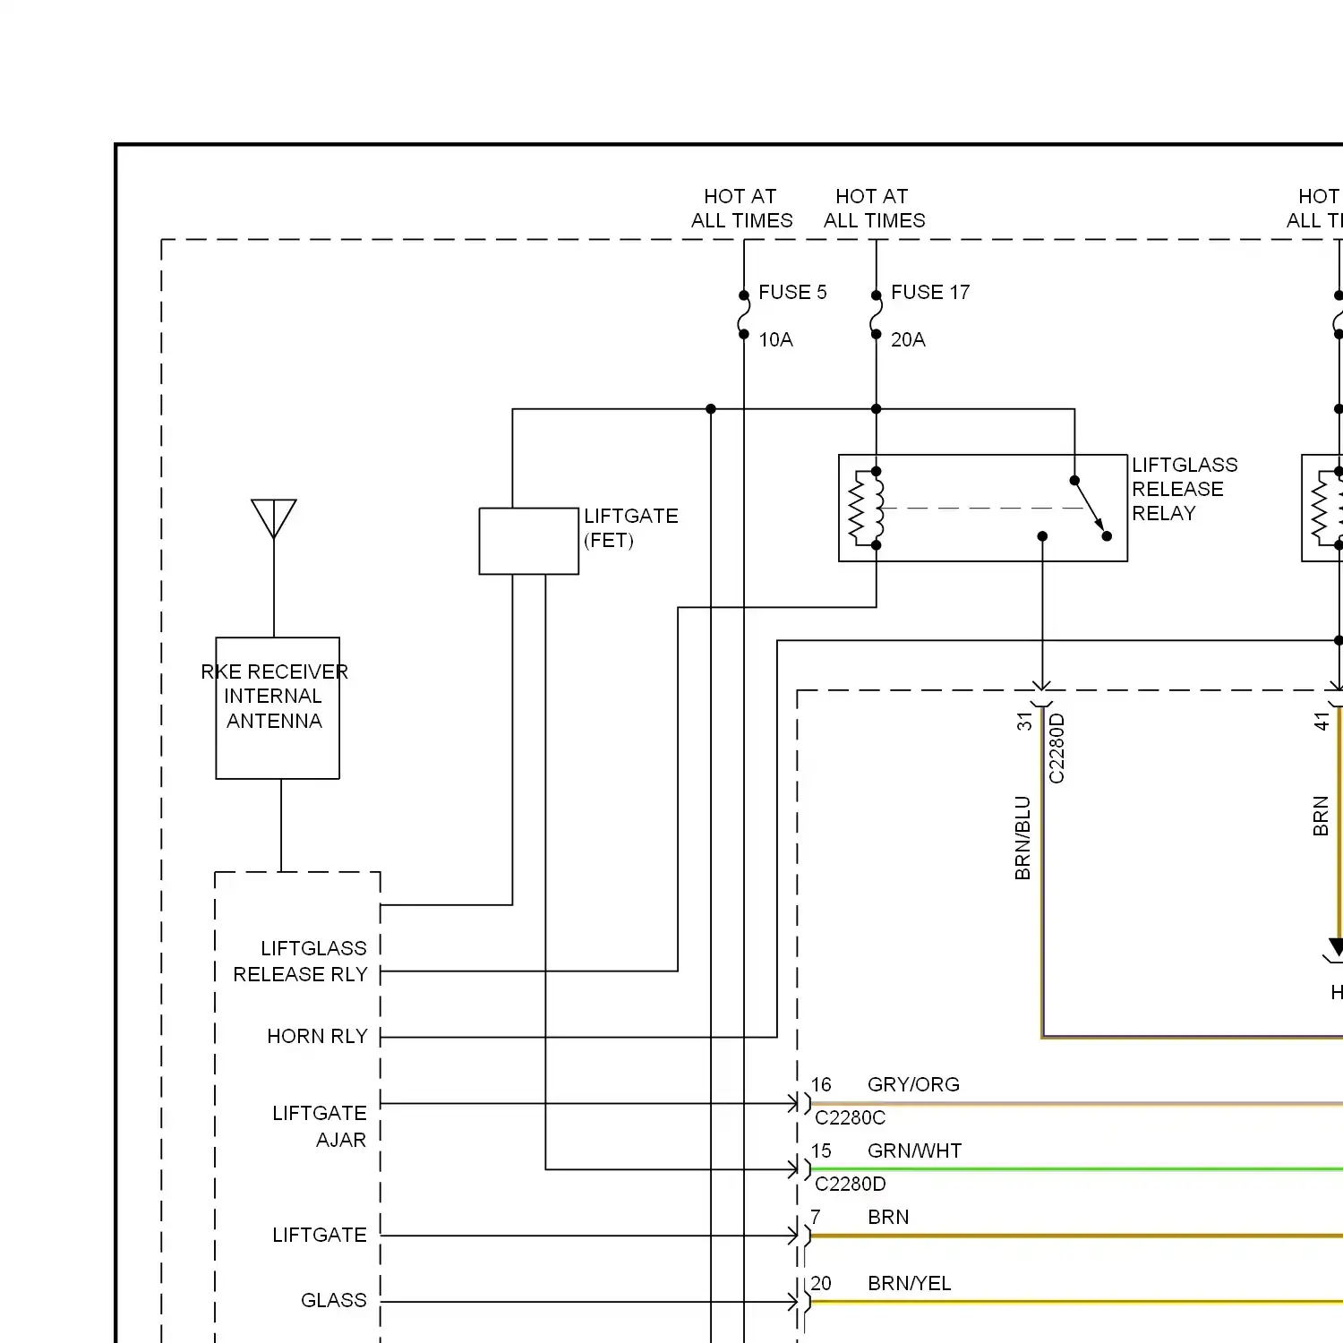Select the LIFTGLASS RELEASE RLY pin label
The width and height of the screenshot is (1343, 1343).
click(x=301, y=961)
